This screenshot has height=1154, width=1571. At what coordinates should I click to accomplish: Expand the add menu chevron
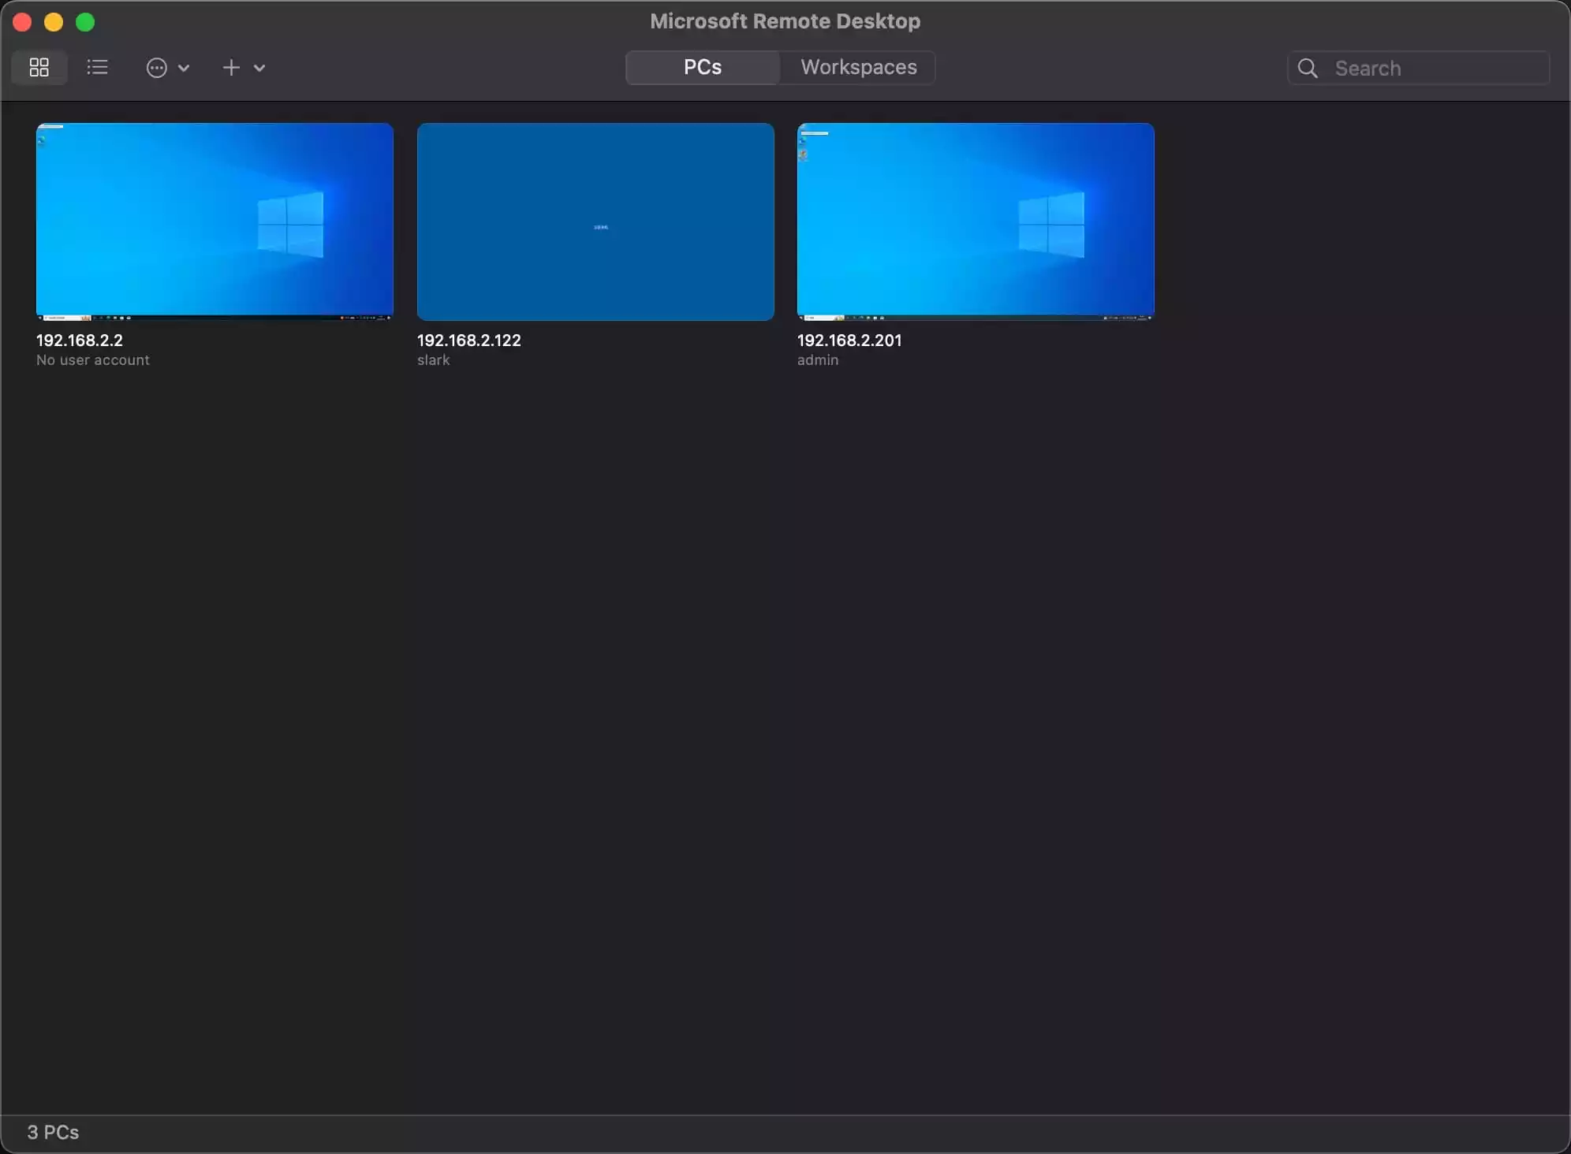coord(259,69)
